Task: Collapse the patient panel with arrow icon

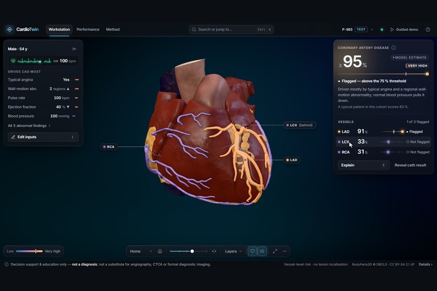Action: click(x=74, y=49)
